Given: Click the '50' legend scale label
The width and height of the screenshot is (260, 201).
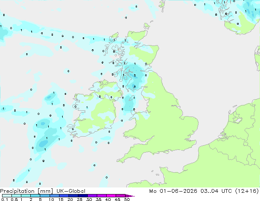Looking at the screenshot, I should point(127,199).
